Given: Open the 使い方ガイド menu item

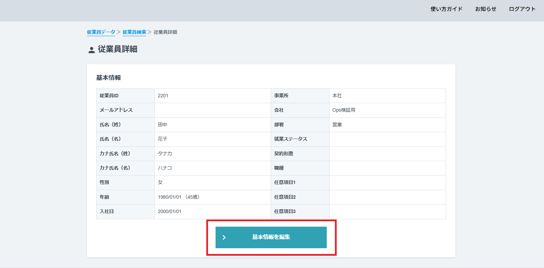Looking at the screenshot, I should pos(446,9).
